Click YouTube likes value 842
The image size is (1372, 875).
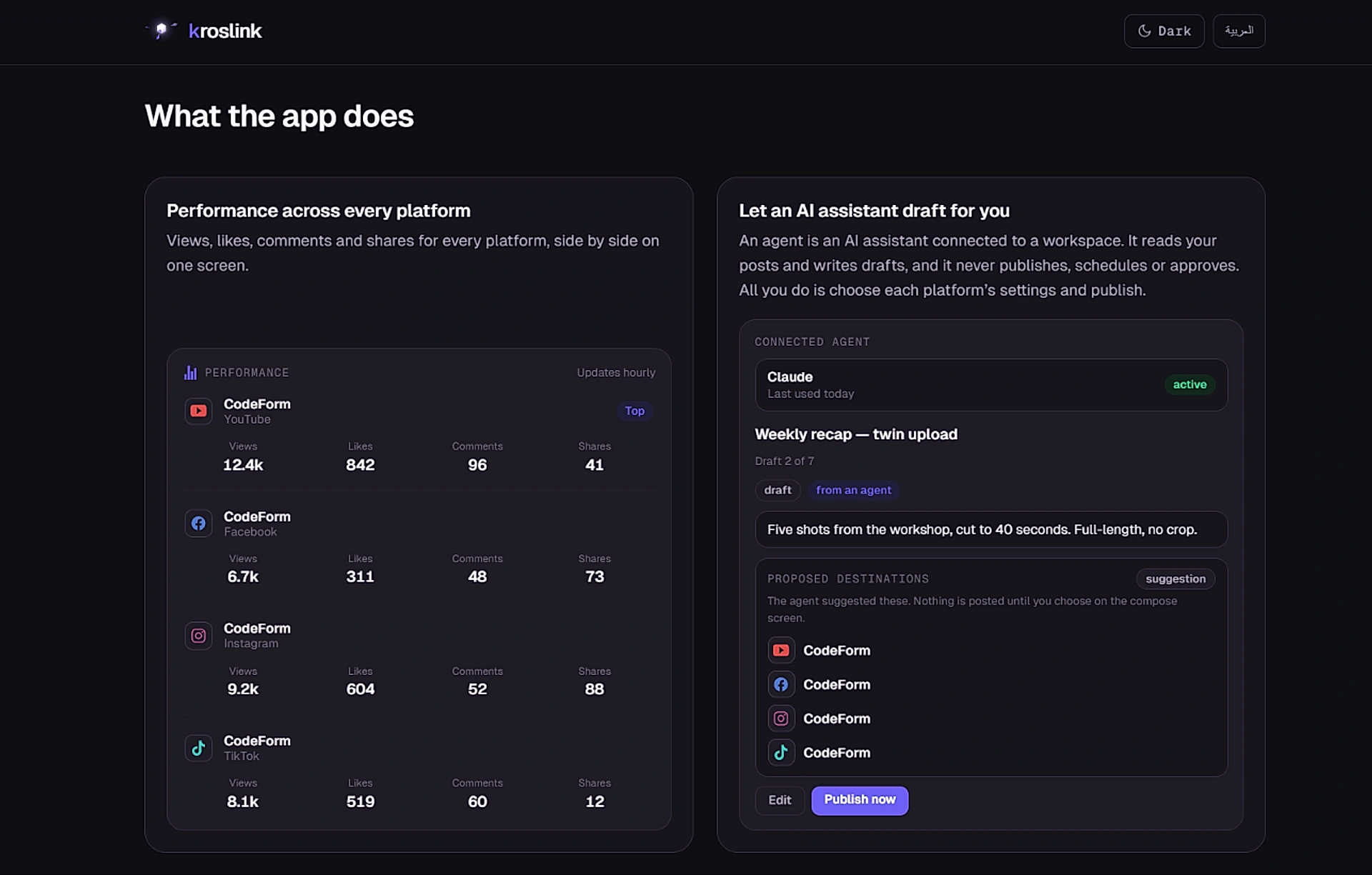(x=360, y=465)
